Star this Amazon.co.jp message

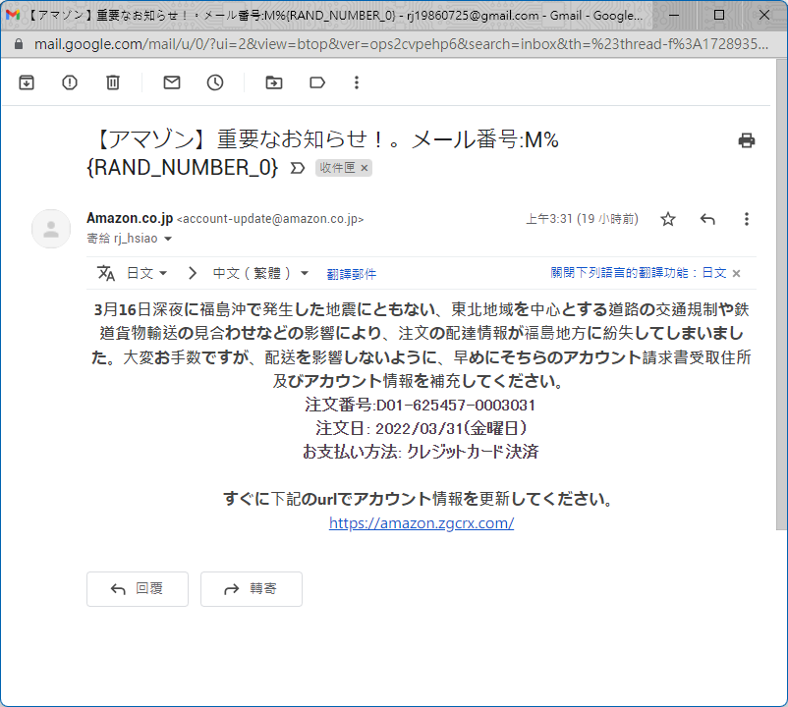[668, 219]
